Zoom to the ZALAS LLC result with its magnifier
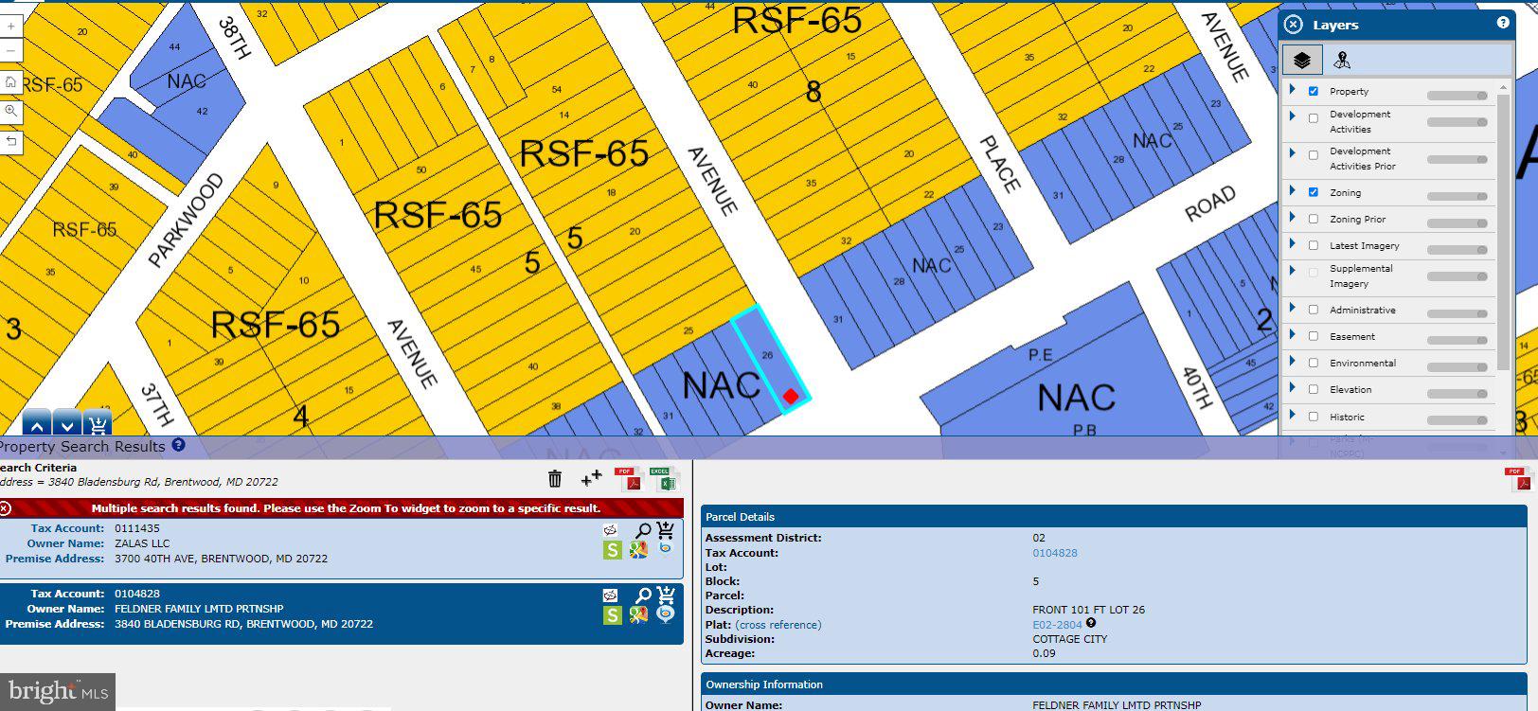The height and width of the screenshot is (711, 1538). [643, 531]
